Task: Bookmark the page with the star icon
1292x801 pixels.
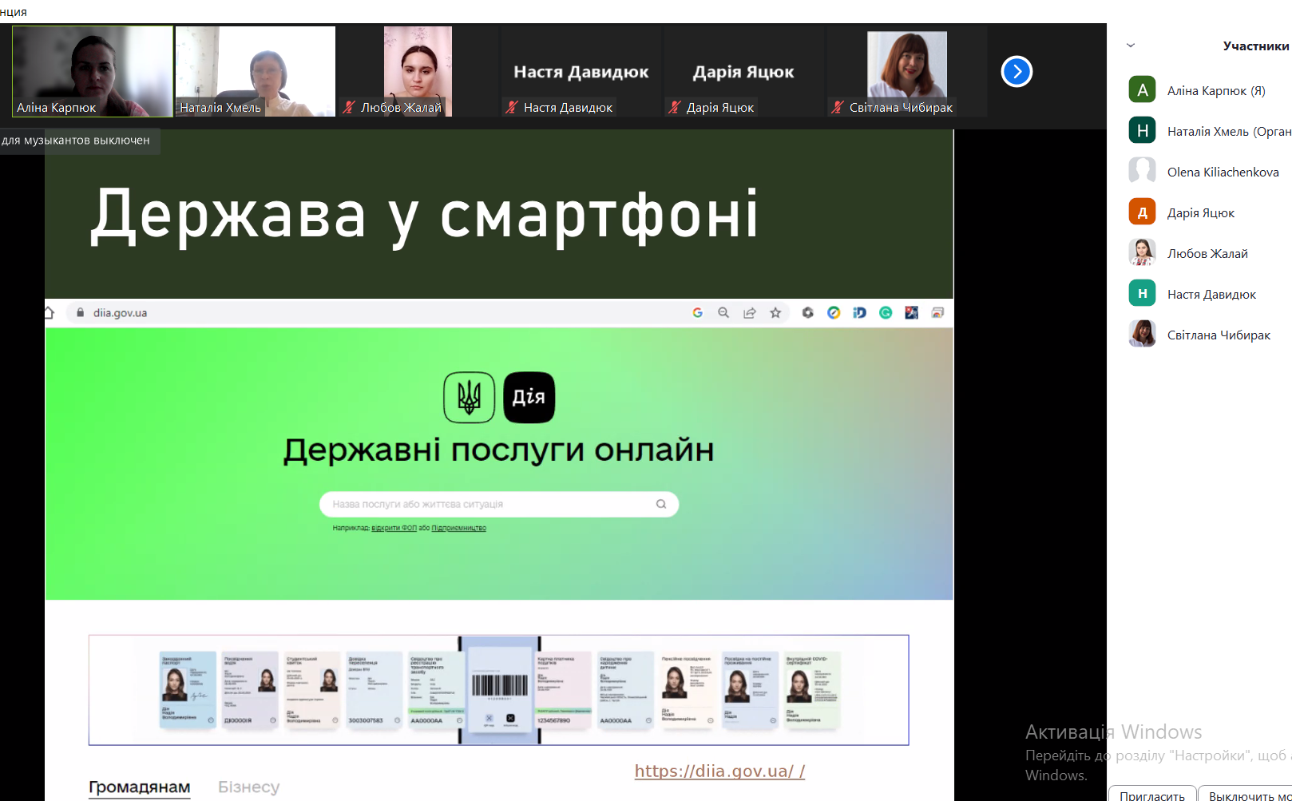Action: [x=775, y=313]
